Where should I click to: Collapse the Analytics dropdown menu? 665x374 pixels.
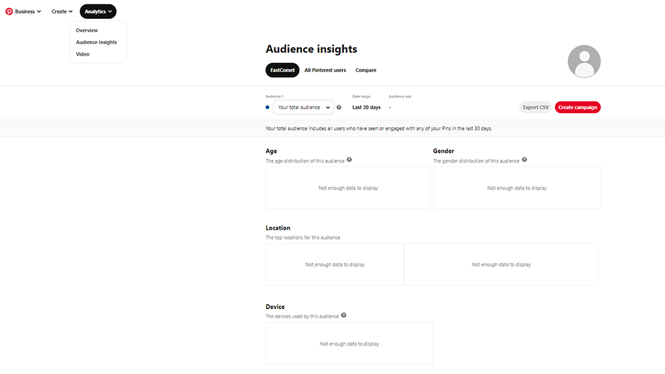pyautogui.click(x=97, y=11)
